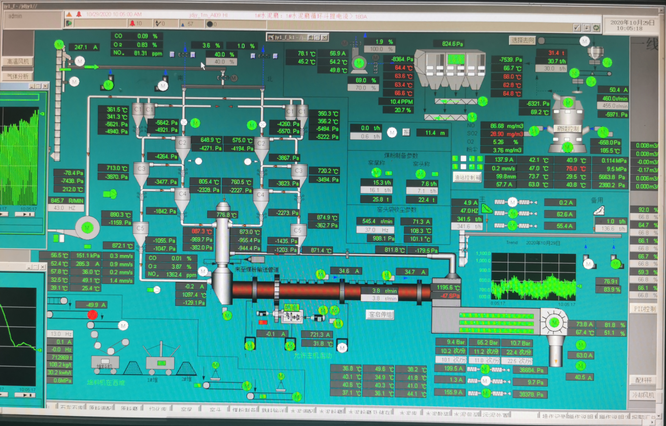The width and height of the screenshot is (666, 426).
Task: Click the 高温风机 button on left
Action: 18,61
